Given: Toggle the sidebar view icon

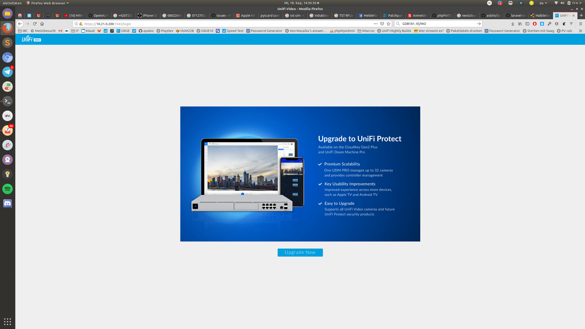Looking at the screenshot, I should [x=527, y=24].
